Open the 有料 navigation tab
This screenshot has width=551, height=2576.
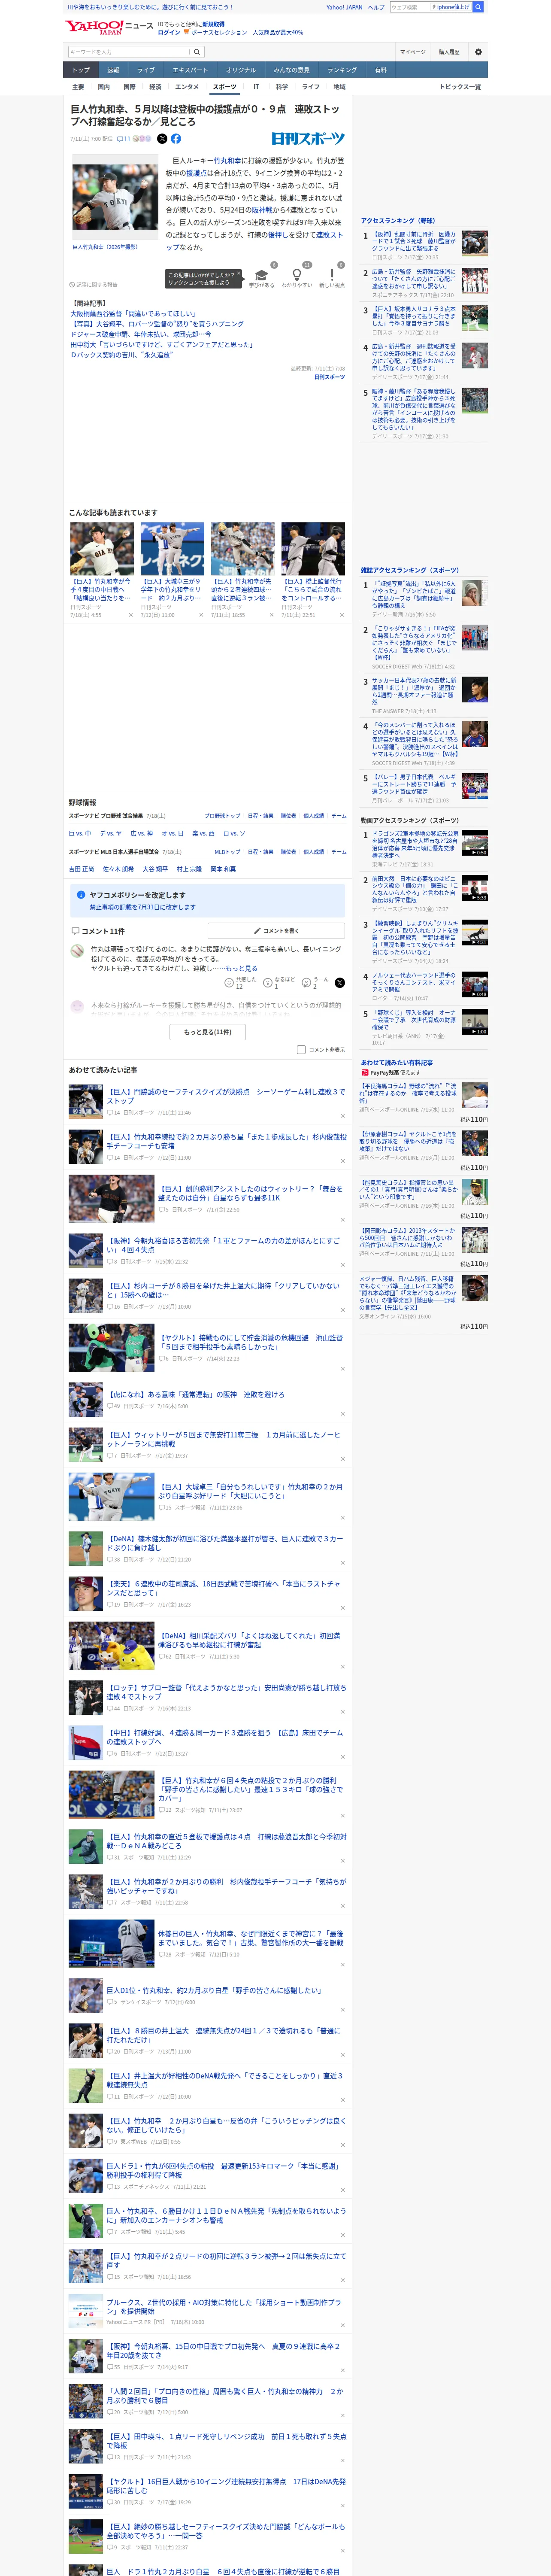click(x=380, y=70)
